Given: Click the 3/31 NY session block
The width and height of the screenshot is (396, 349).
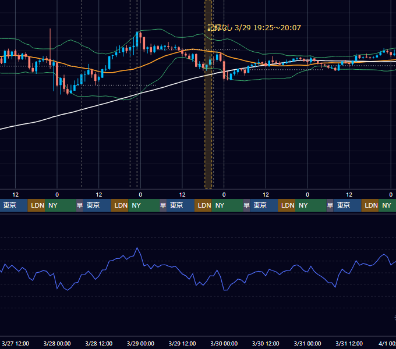Looking at the screenshot, I should 387,205.
